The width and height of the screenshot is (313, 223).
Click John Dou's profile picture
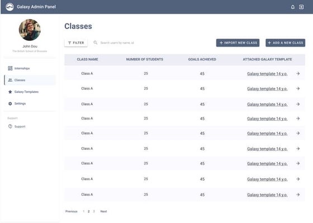(x=30, y=30)
